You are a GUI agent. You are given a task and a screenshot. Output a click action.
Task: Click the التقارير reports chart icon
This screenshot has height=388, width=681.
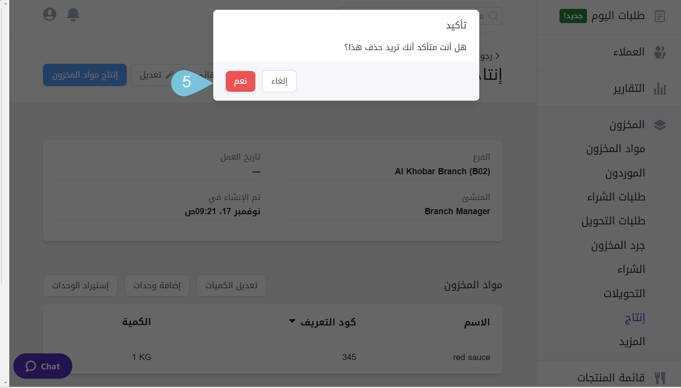tap(660, 88)
